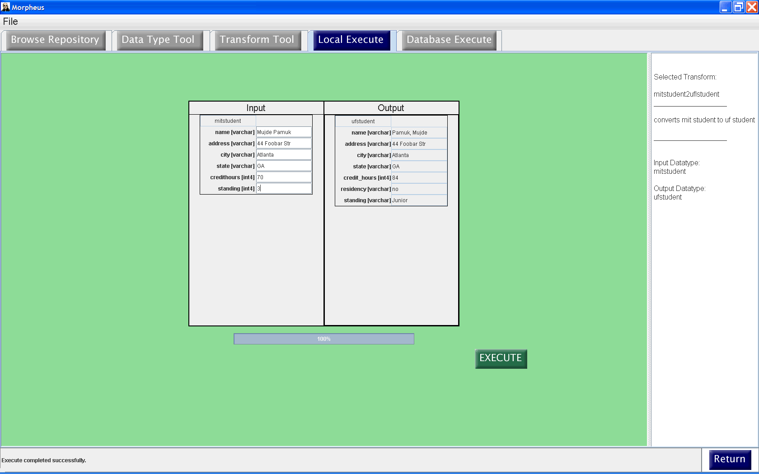Go to the Transform Tool tab
The image size is (759, 474).
[x=257, y=40]
